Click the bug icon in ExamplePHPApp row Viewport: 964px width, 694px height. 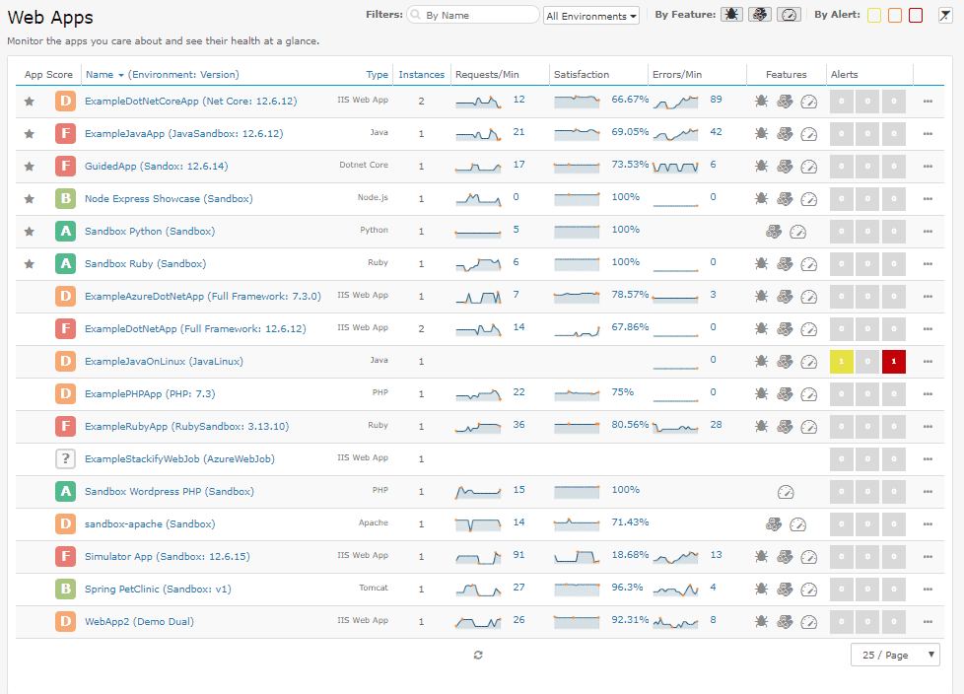(x=761, y=394)
